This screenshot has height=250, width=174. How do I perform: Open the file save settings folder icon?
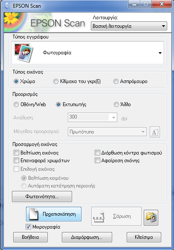(x=151, y=217)
